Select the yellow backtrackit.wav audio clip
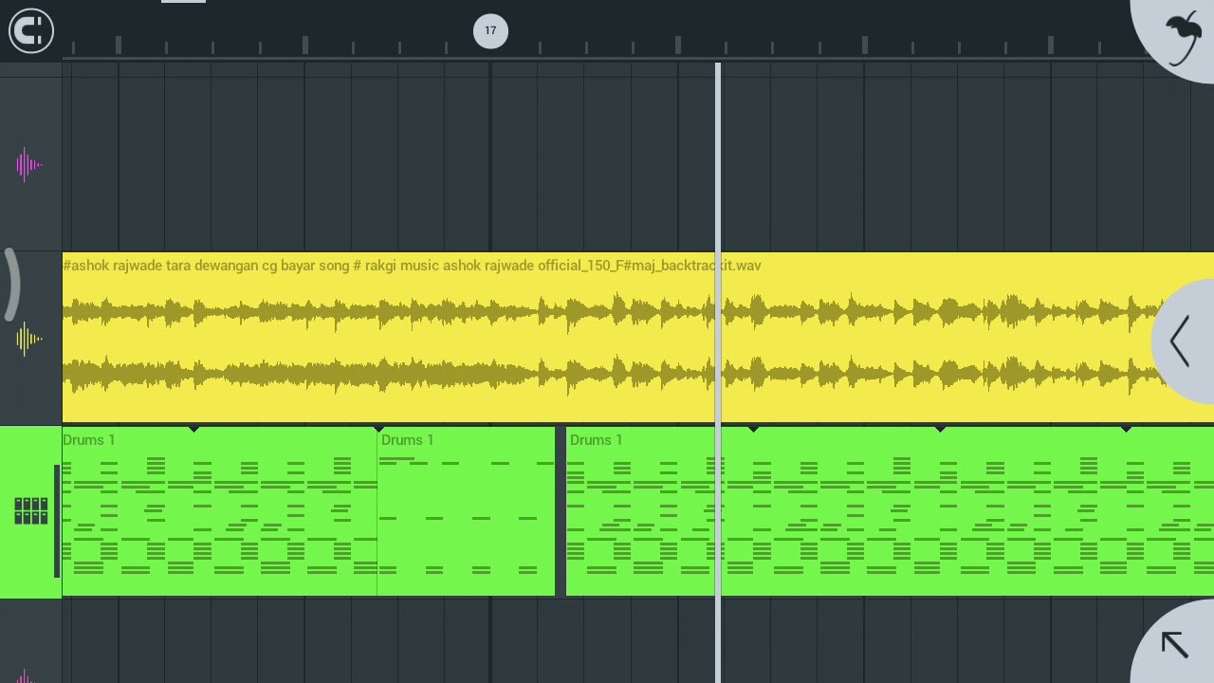Screen dimensions: 1214x683 click(x=637, y=338)
